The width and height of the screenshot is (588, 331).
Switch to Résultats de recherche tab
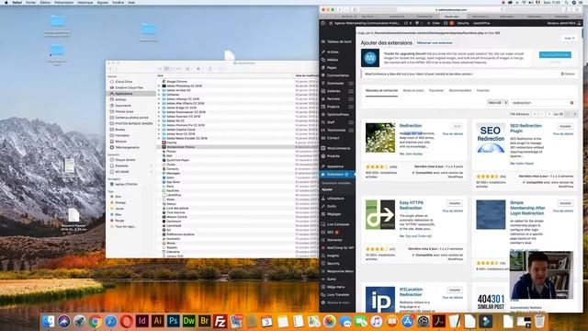point(381,90)
